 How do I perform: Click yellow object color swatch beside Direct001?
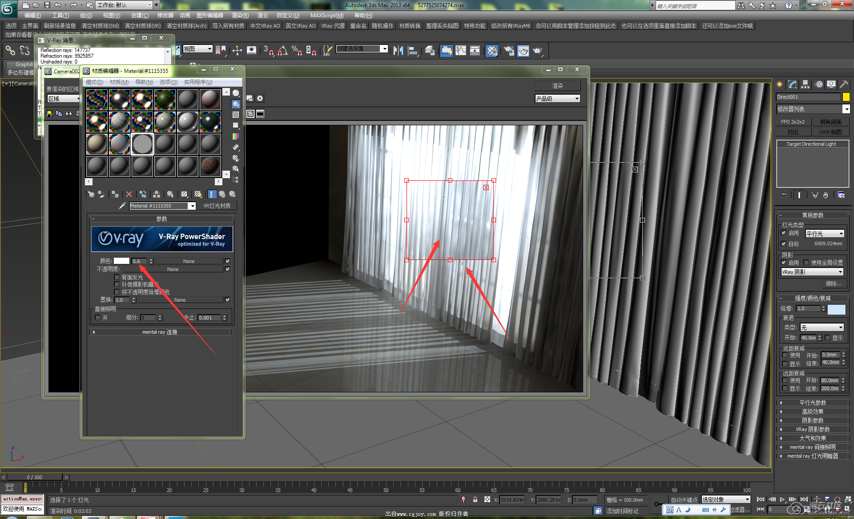pos(846,97)
